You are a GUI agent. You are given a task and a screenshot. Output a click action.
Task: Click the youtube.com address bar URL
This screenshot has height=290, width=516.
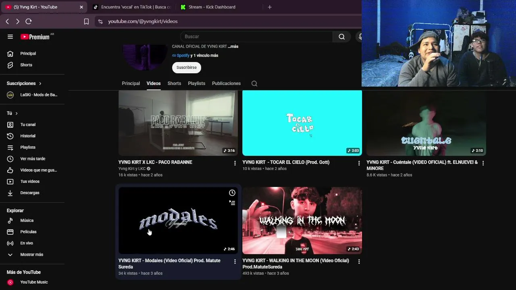(143, 21)
